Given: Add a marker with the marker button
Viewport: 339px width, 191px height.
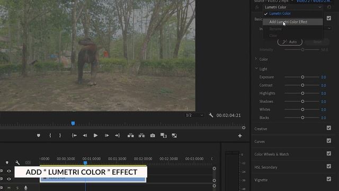Looking at the screenshot, I should tap(39, 136).
